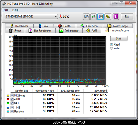Start the random access test
The width and height of the screenshot is (138, 125).
[x=119, y=39]
